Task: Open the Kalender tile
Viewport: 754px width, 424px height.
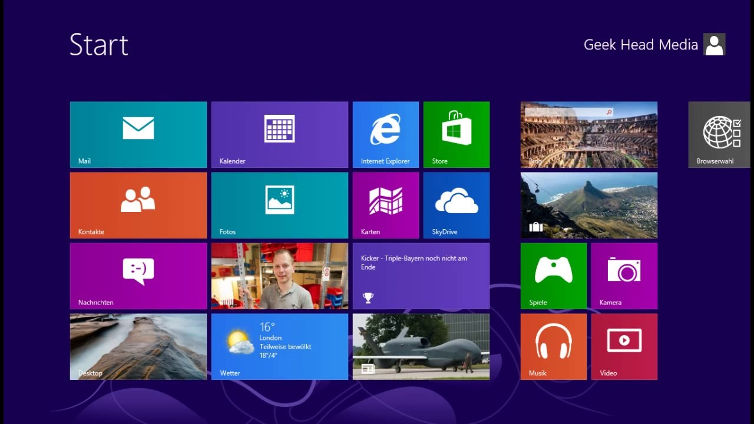Action: (x=280, y=135)
